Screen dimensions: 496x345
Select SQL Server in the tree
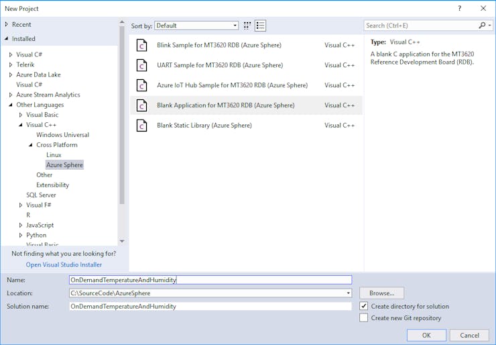pos(41,195)
